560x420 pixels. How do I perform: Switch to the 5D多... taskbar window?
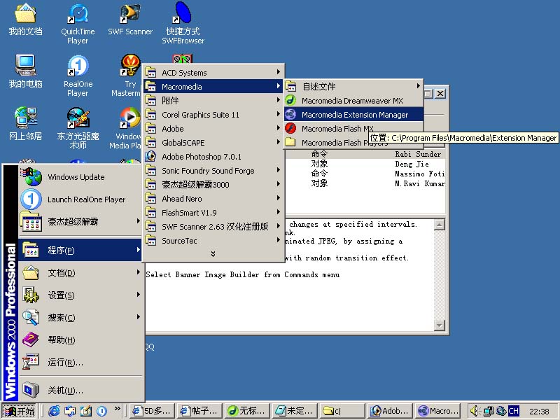point(152,411)
